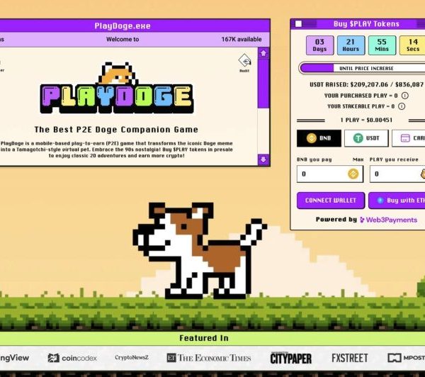
Task: Open info icon next to Your Purchased Play
Action: [404, 96]
